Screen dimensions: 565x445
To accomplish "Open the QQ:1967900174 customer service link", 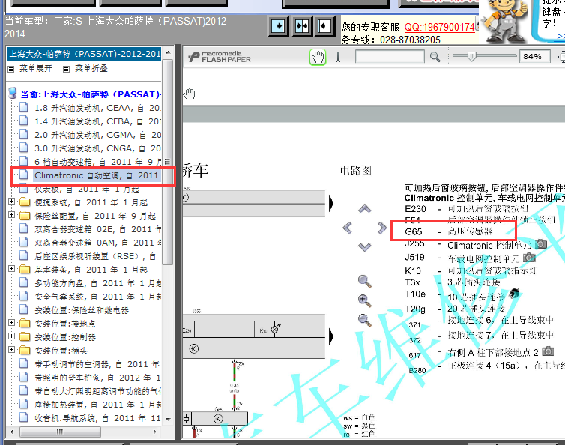I will (440, 27).
